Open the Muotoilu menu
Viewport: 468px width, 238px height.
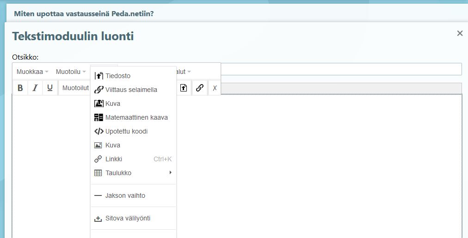(71, 72)
